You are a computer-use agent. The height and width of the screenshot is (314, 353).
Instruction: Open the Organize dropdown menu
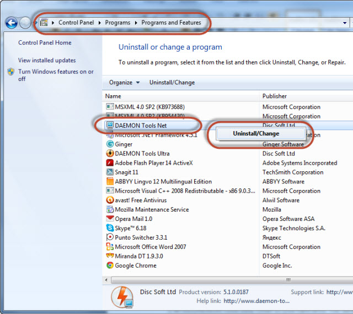pyautogui.click(x=124, y=83)
